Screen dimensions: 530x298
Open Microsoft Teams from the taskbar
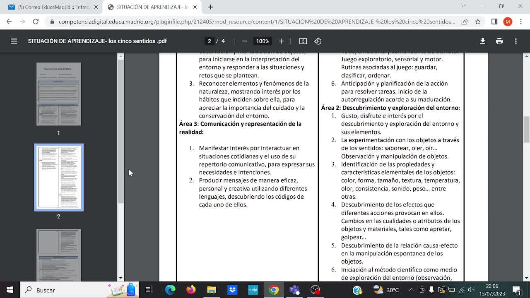pos(294,290)
